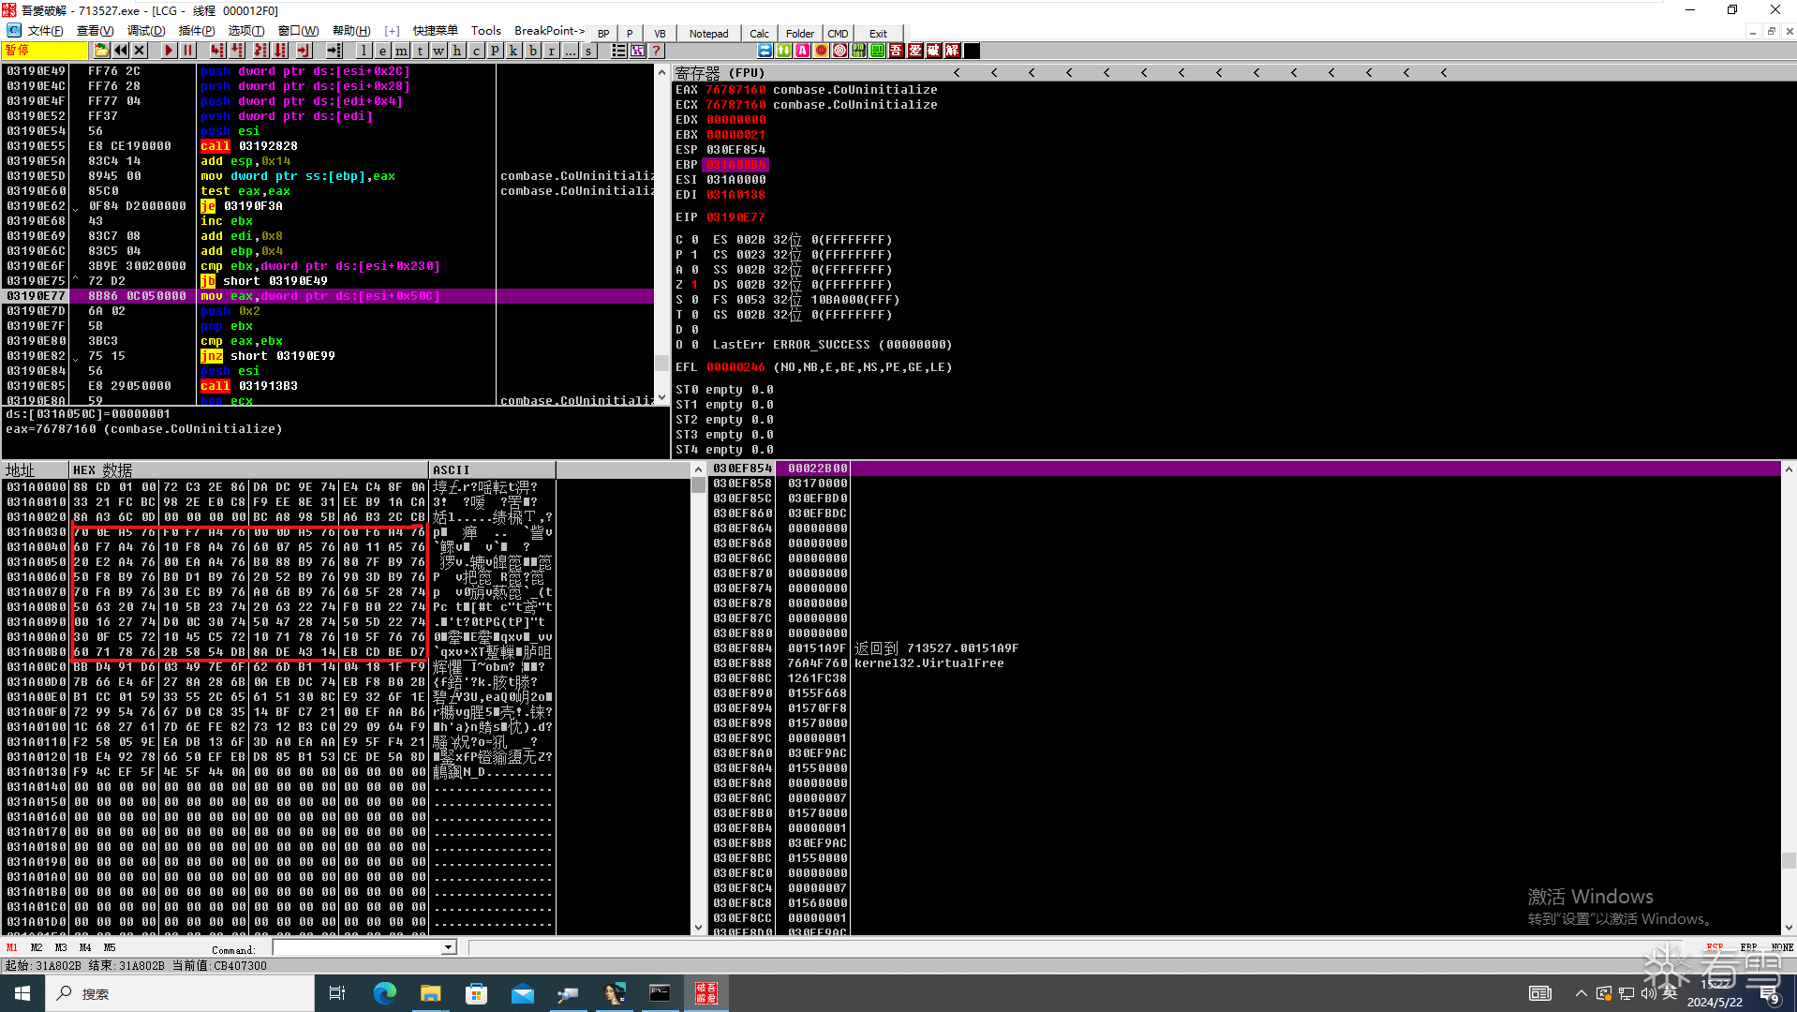Open the Log window with the 'l' button
Image resolution: width=1797 pixels, height=1012 pixels.
click(x=364, y=51)
